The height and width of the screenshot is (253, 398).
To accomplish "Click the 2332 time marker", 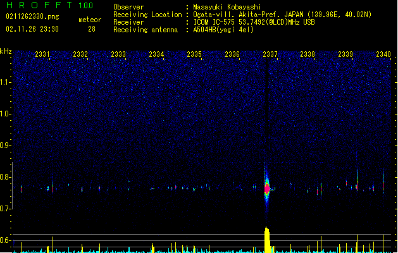I will pos(80,54).
